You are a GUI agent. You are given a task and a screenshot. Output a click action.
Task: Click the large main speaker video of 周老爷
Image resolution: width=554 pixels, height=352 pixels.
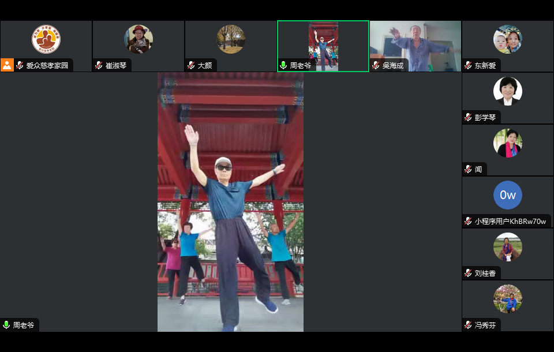click(231, 202)
